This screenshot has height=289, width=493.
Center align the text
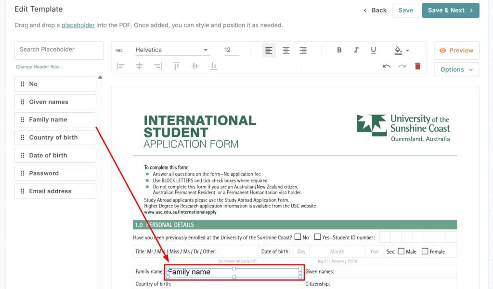pyautogui.click(x=286, y=50)
